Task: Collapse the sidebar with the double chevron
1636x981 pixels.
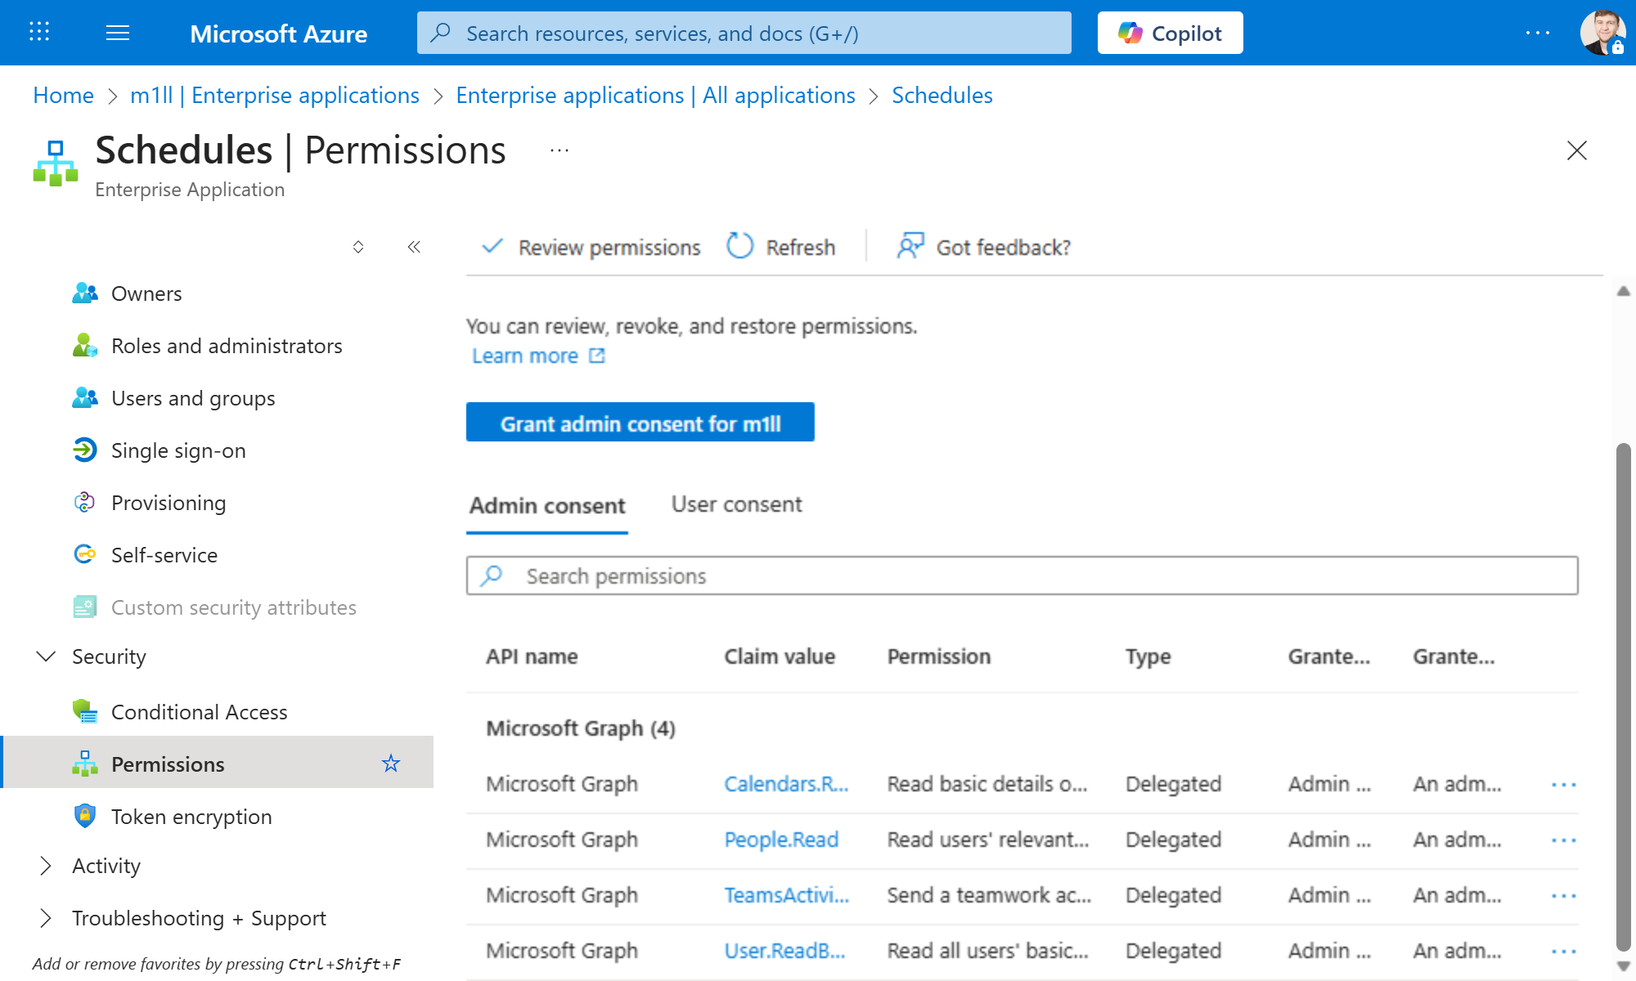Action: point(414,246)
